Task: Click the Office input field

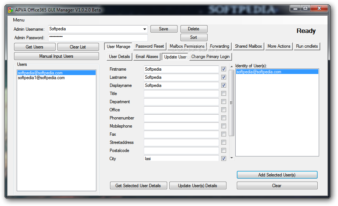Action: click(181, 110)
